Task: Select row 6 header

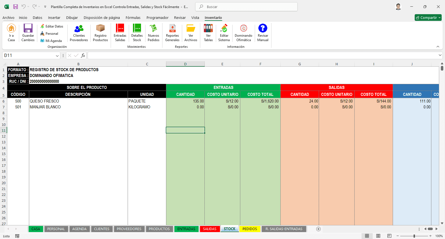Action: pos(4,101)
